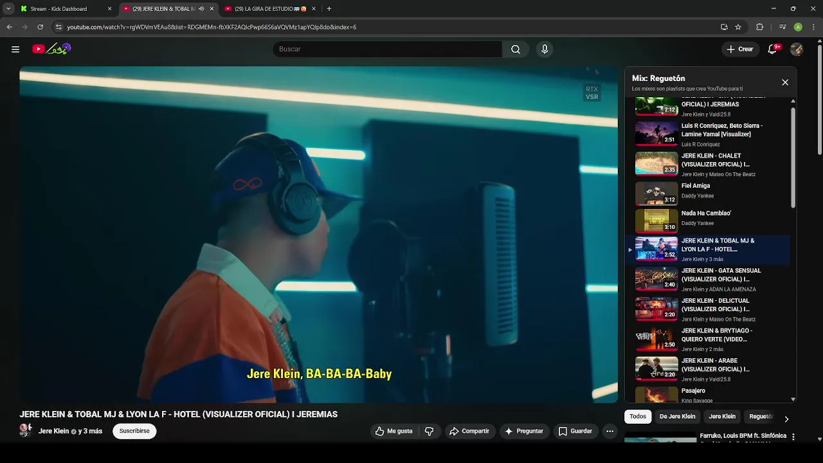Subscribe with the Suscribirse button
823x463 pixels.
point(134,431)
